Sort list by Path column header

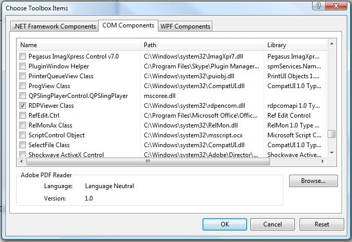[202, 45]
